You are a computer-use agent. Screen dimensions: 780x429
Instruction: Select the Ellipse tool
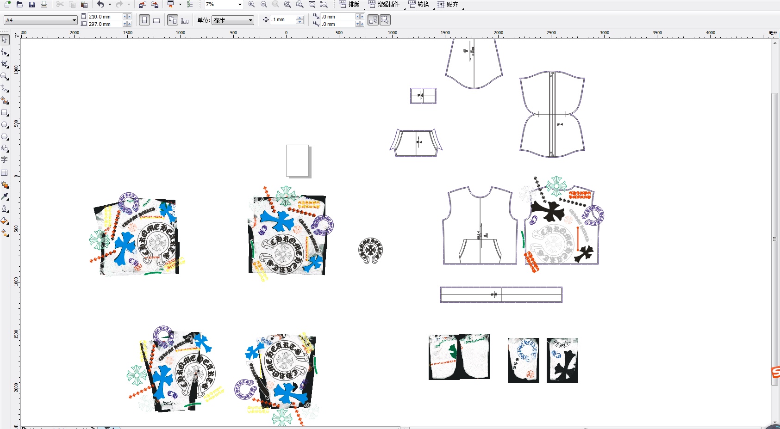click(5, 124)
